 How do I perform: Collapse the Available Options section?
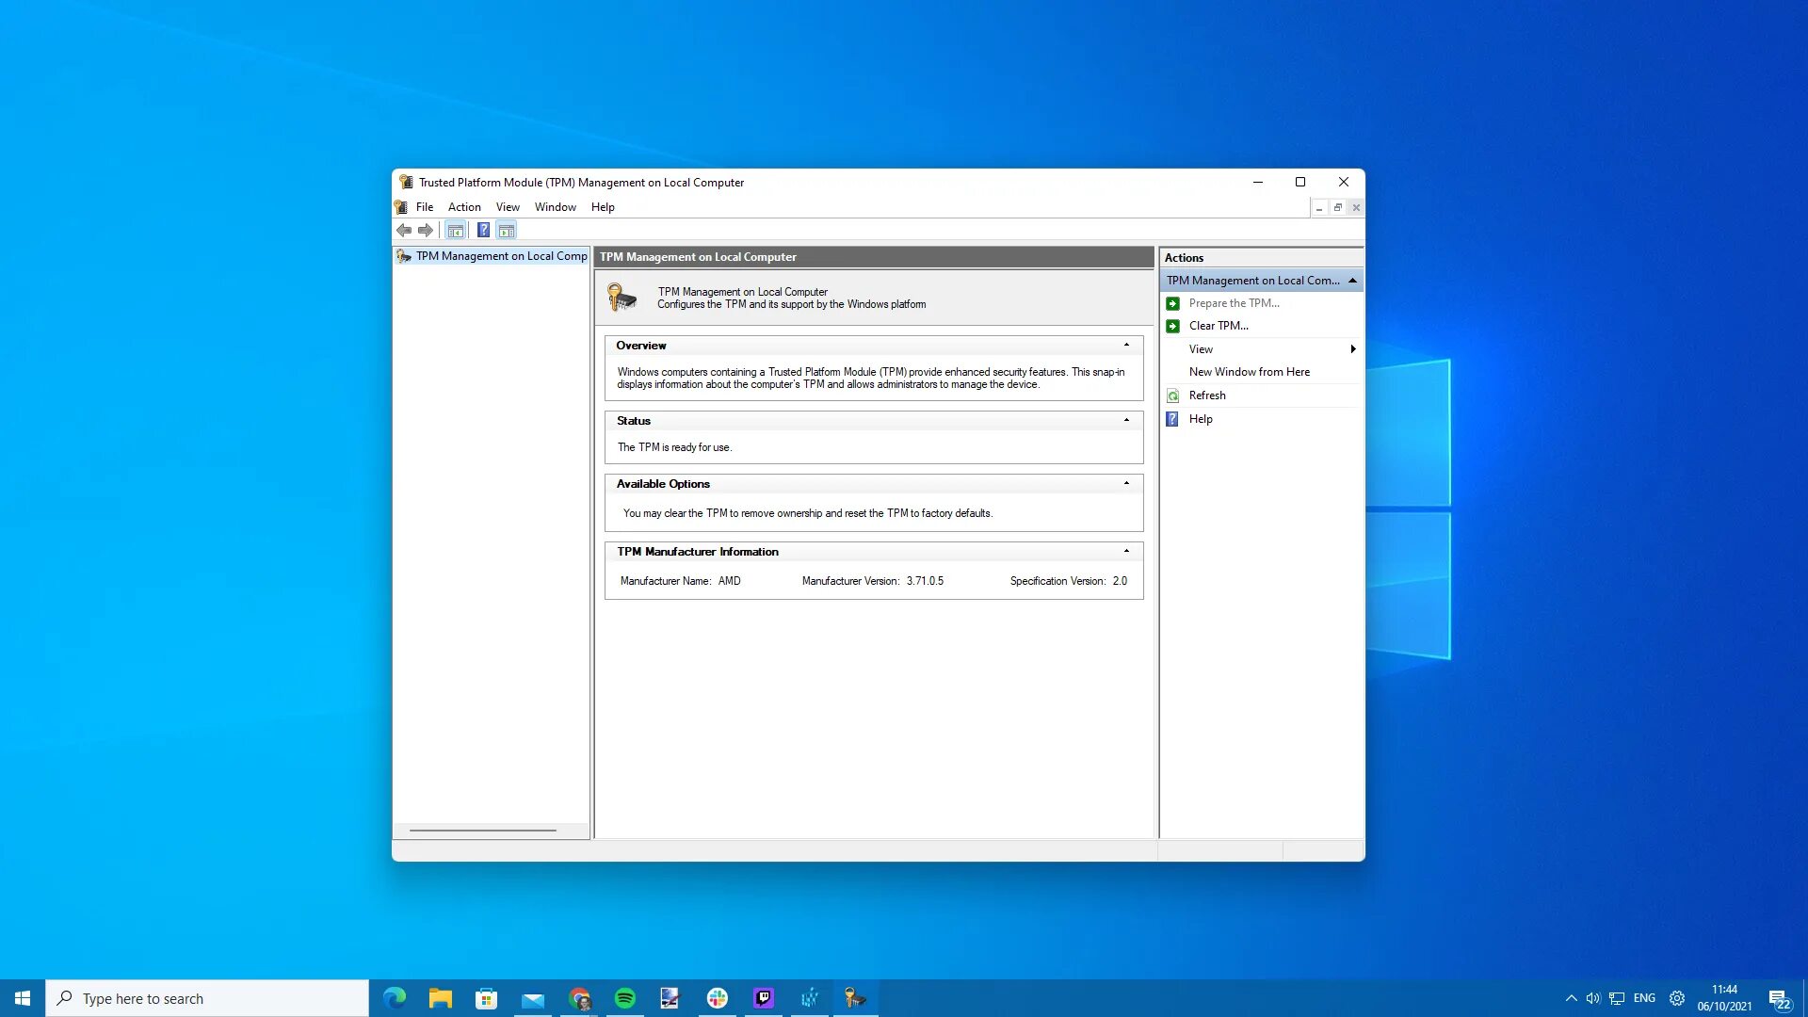(x=1126, y=484)
